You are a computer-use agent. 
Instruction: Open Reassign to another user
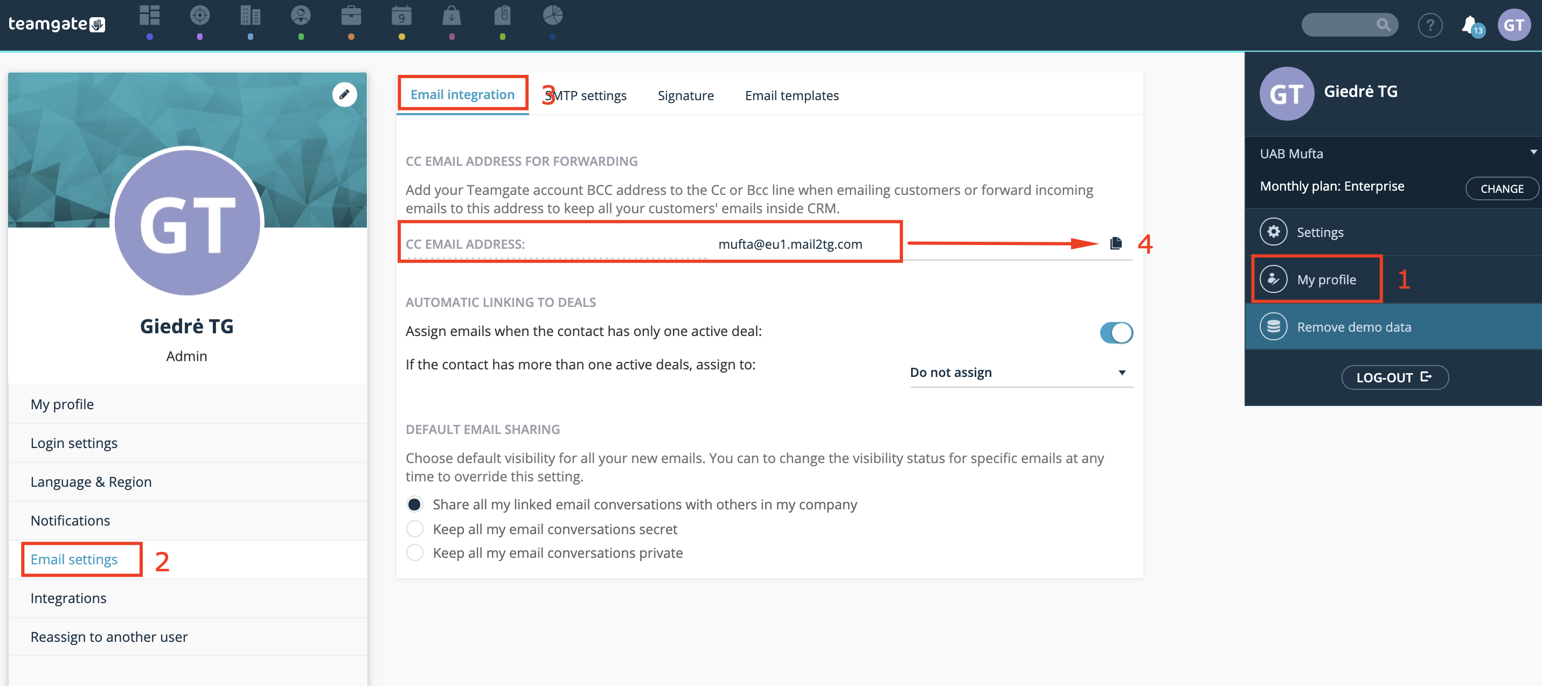[188, 637]
